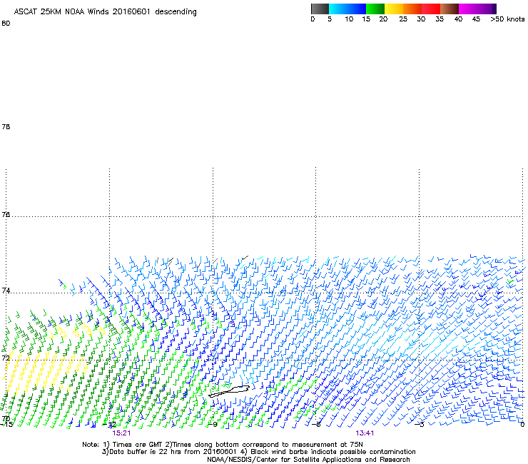
Task: Click the latitude label '76' on left axis
Action: pyautogui.click(x=6, y=215)
